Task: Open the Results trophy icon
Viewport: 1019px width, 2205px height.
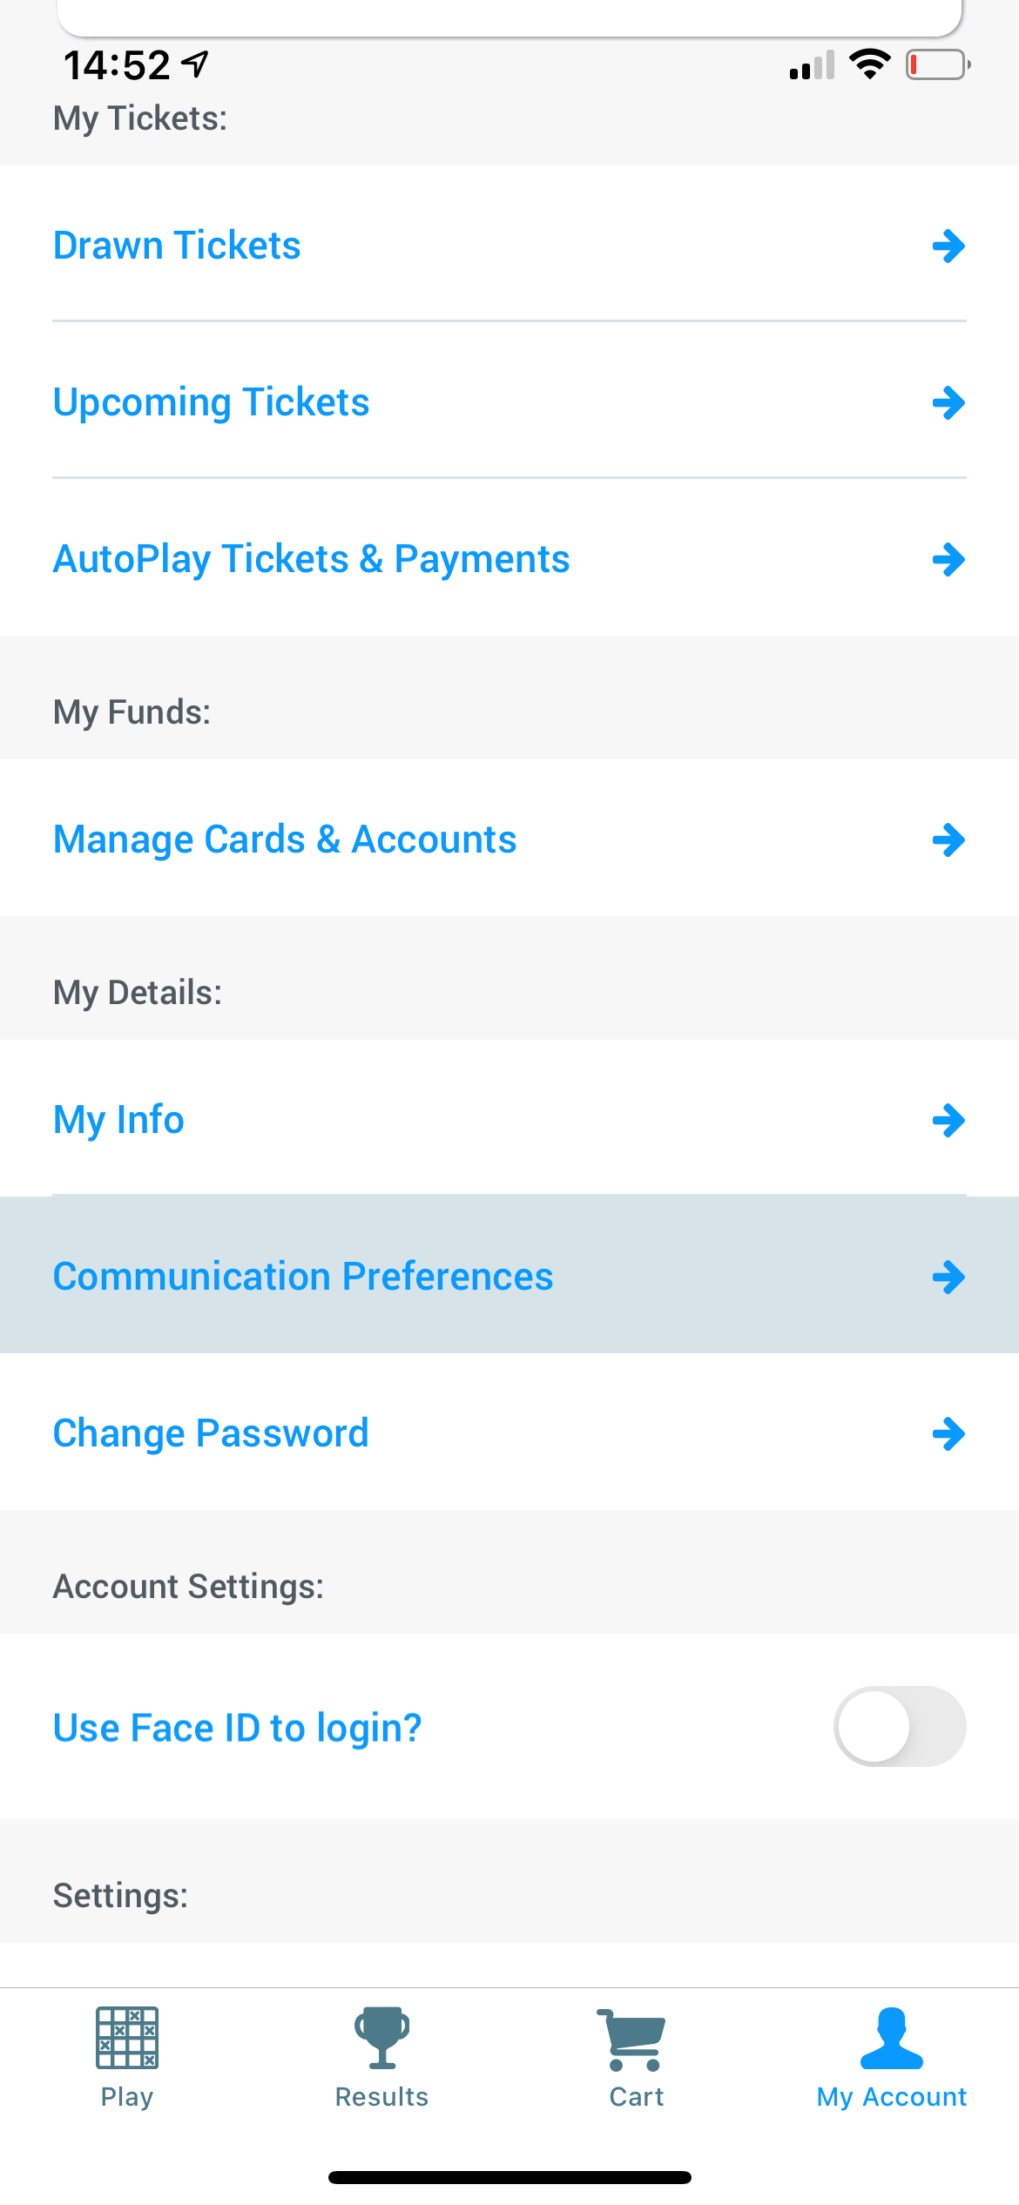Action: coord(381,2037)
